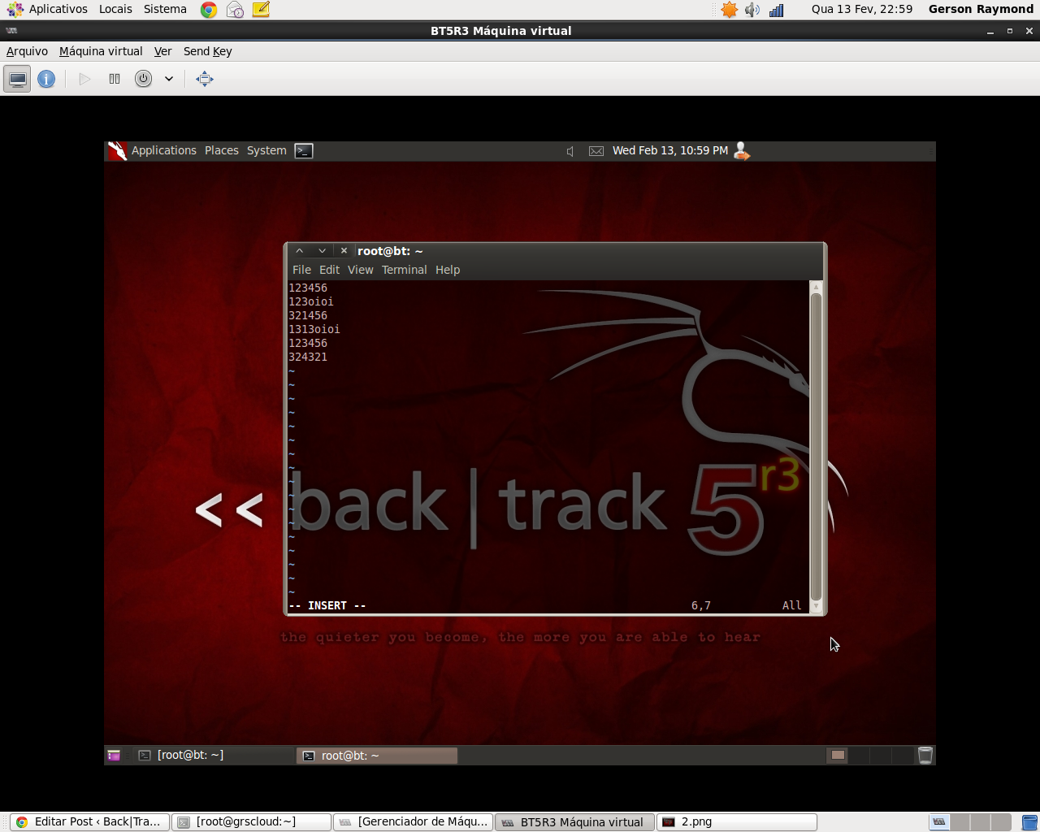Open the Máquina virtual menu

click(101, 51)
